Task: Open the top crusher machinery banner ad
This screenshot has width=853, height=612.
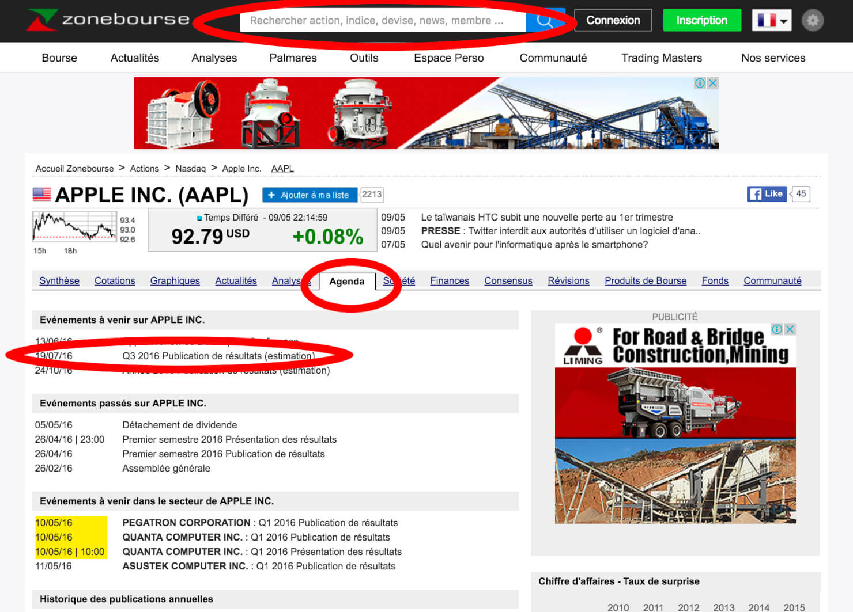Action: pyautogui.click(x=426, y=113)
